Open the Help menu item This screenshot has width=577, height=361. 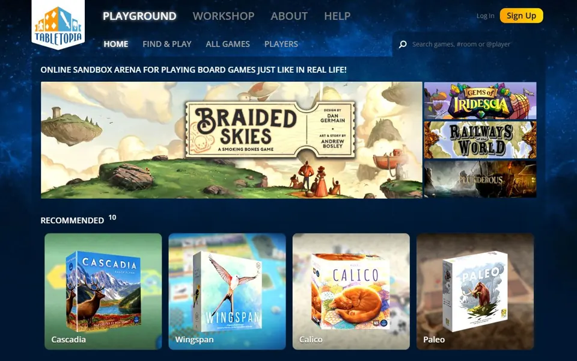(x=337, y=16)
